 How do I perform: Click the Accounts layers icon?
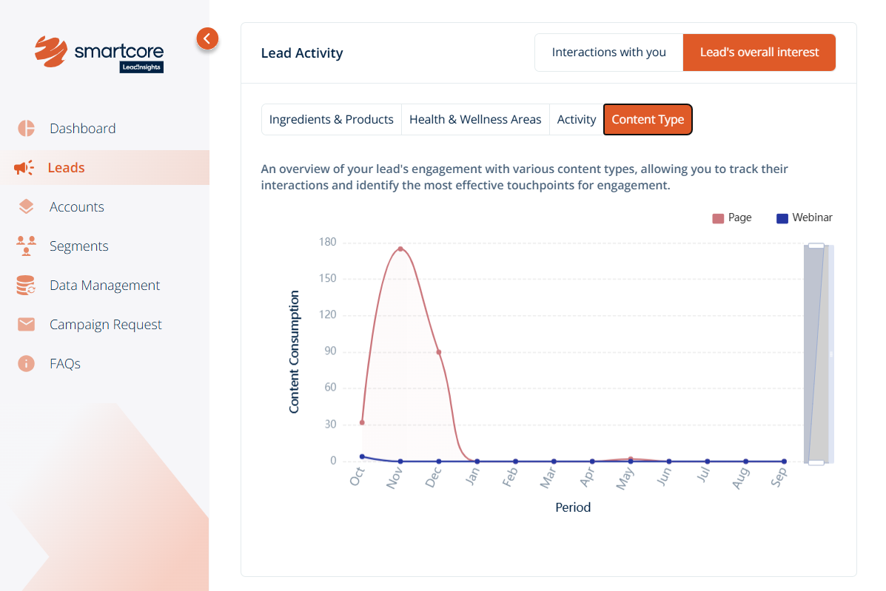click(27, 207)
